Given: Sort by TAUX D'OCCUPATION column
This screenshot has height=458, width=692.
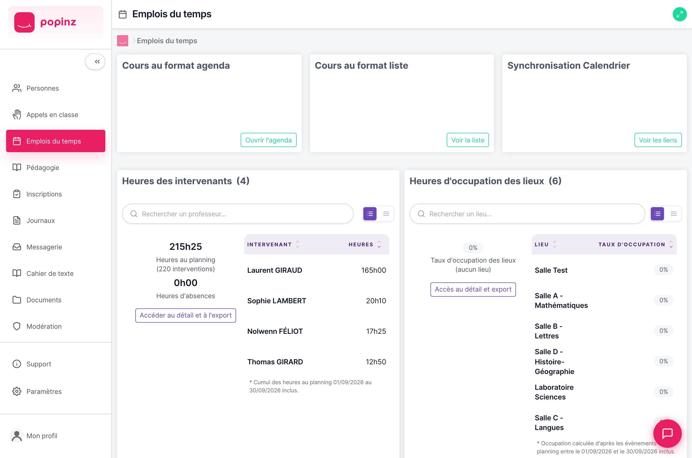Looking at the screenshot, I should pyautogui.click(x=636, y=245).
